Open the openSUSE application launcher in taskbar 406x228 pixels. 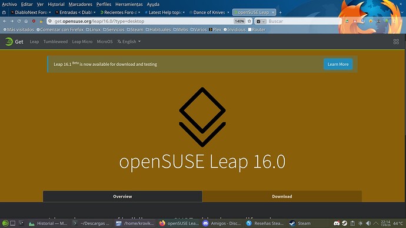pos(5,223)
